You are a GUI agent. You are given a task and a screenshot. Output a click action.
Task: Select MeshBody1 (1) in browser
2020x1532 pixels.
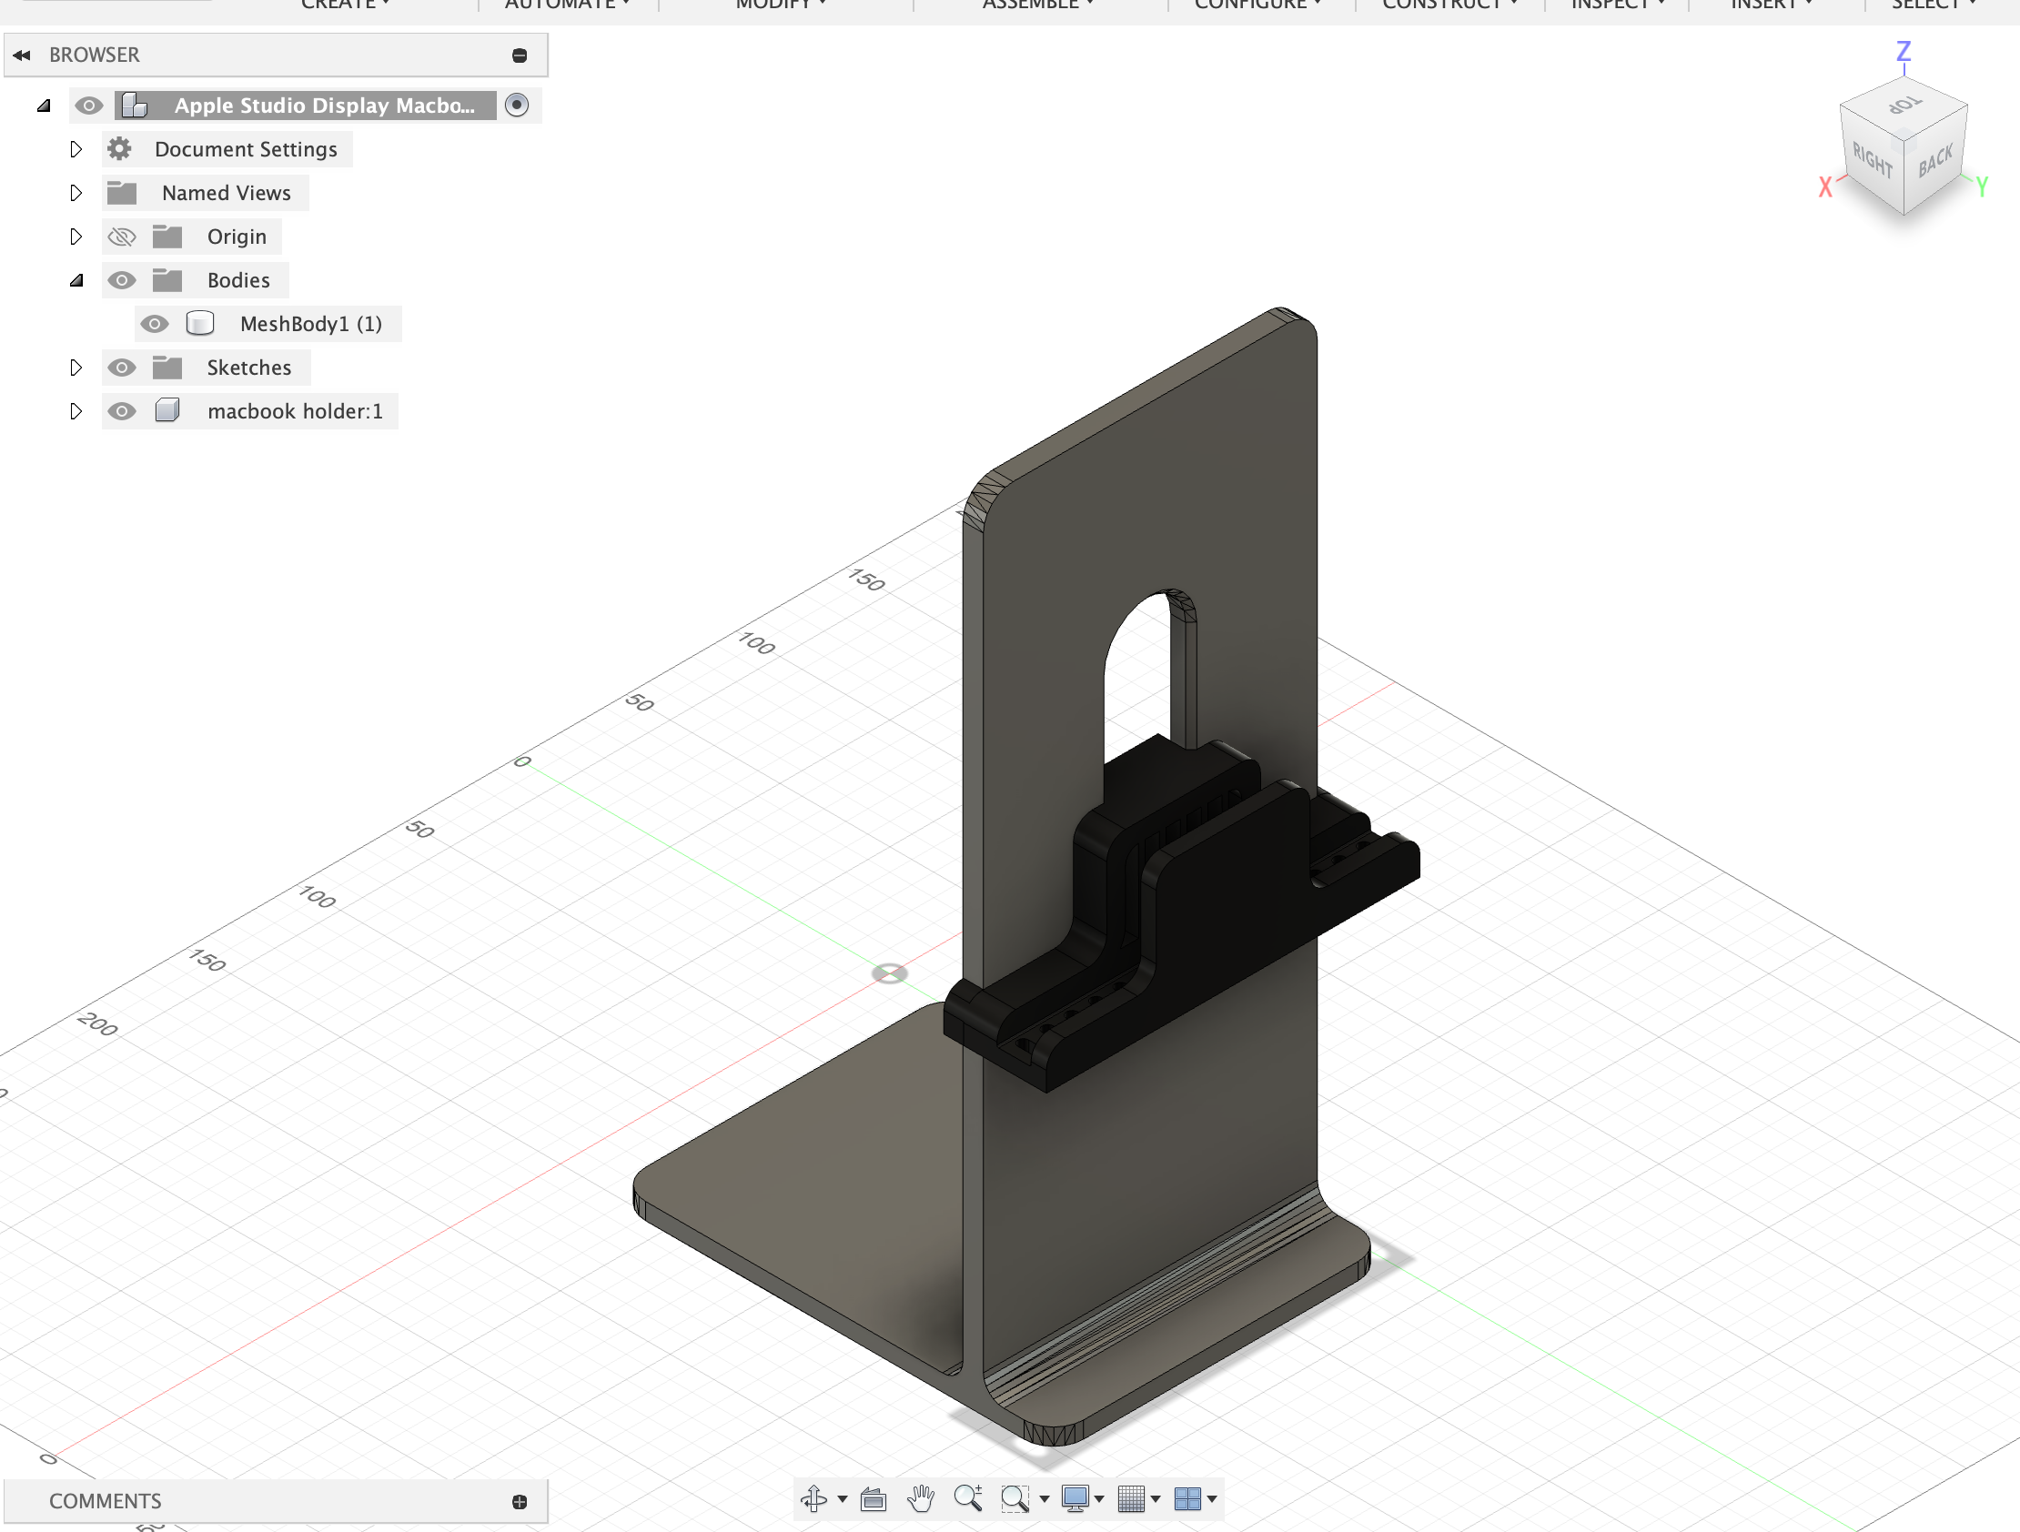[x=310, y=324]
